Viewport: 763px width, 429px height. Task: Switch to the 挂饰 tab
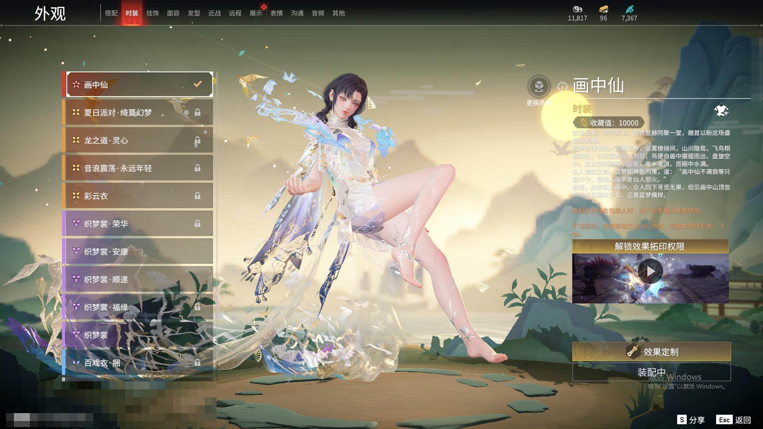pyautogui.click(x=153, y=13)
